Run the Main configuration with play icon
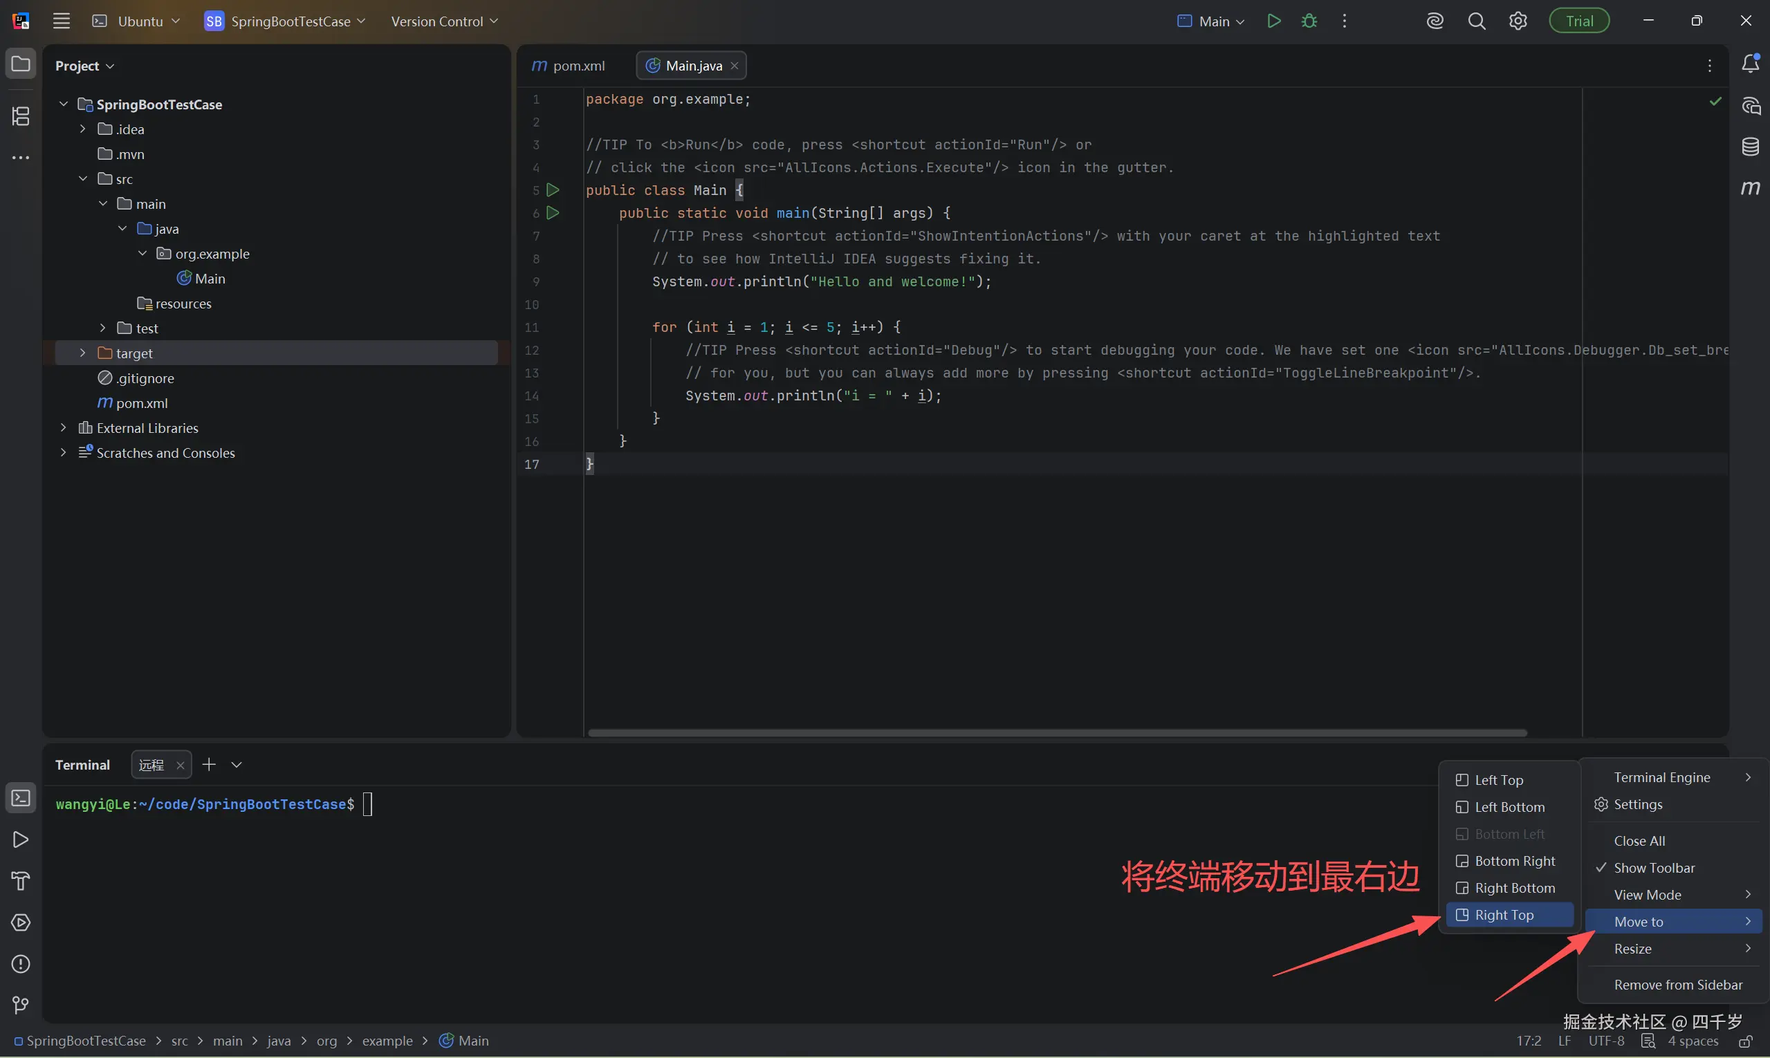This screenshot has width=1770, height=1058. pyautogui.click(x=1273, y=21)
